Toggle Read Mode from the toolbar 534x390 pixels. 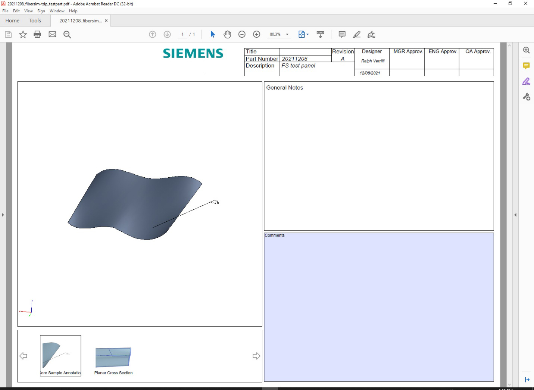click(320, 34)
